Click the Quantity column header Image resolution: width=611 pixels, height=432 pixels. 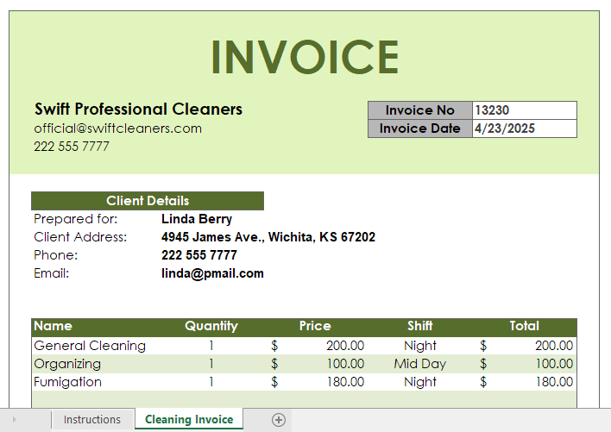coord(211,326)
